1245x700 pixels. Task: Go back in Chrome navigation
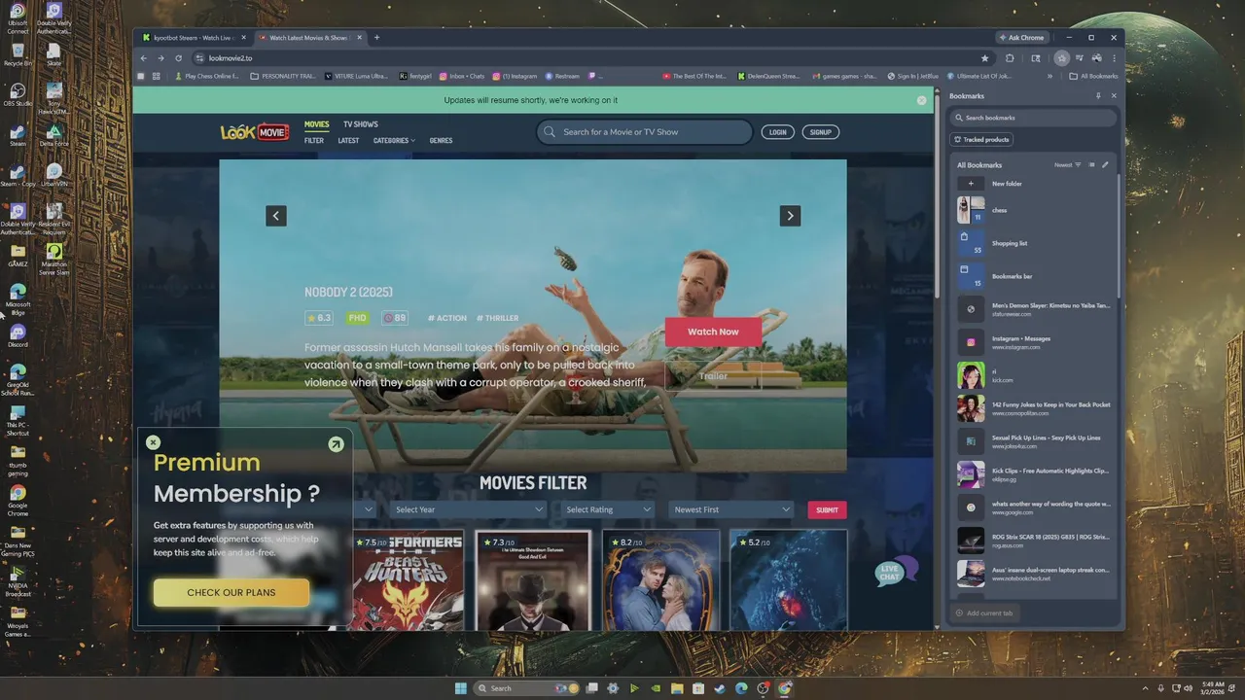pyautogui.click(x=144, y=58)
